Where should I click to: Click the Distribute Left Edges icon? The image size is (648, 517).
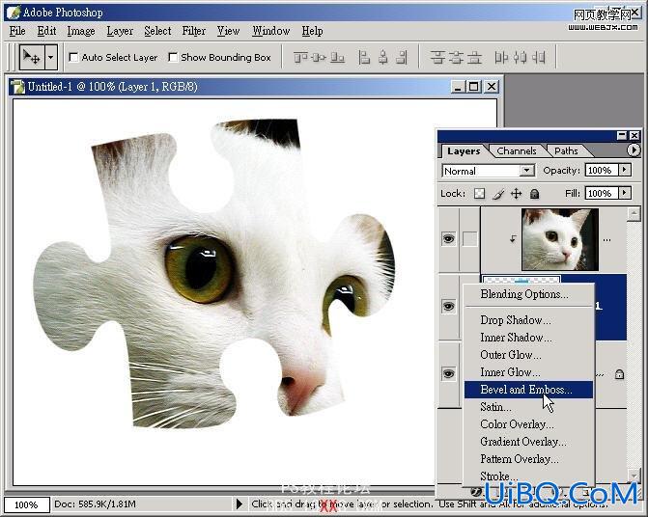pyautogui.click(x=501, y=57)
